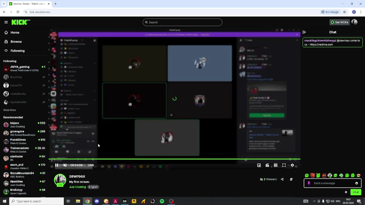The image size is (365, 205).
Task: Open recommended channel bbjess
Action: (24, 125)
